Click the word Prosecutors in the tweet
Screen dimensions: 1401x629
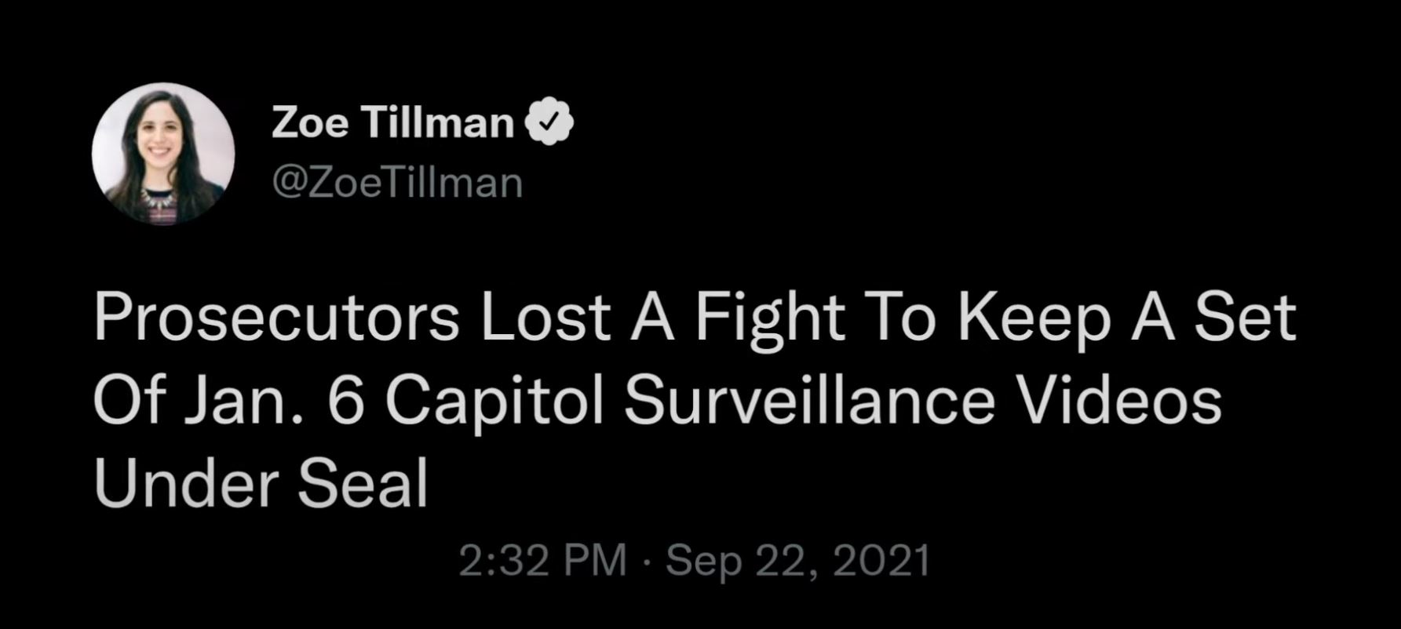(x=276, y=317)
